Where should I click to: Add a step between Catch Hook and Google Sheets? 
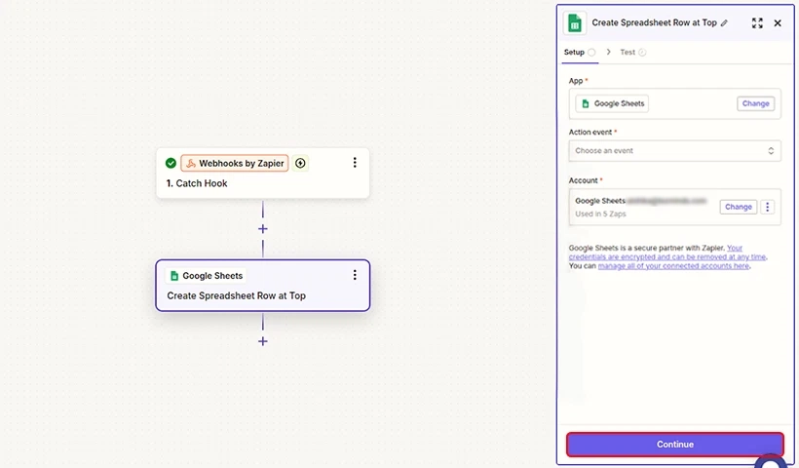point(263,229)
